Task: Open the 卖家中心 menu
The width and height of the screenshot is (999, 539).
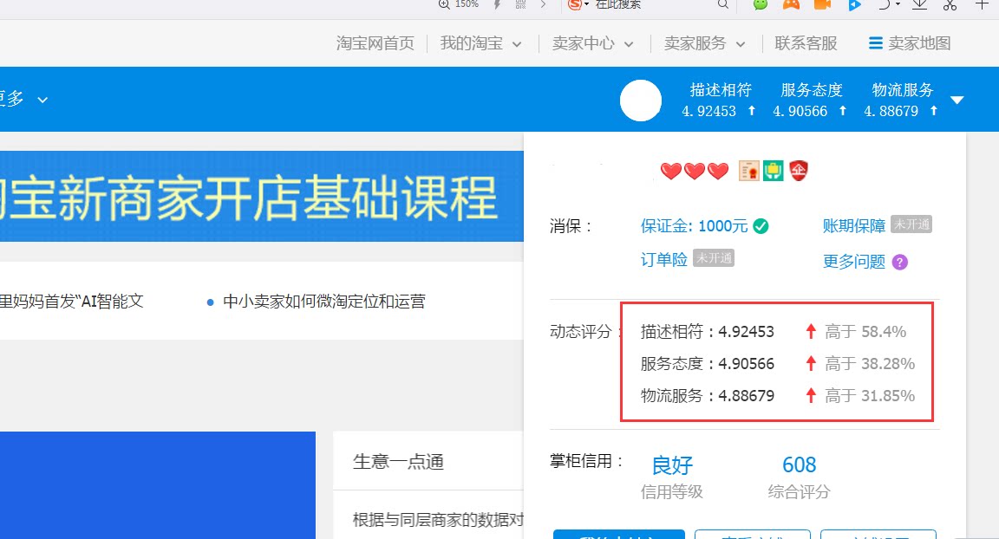Action: 583,43
